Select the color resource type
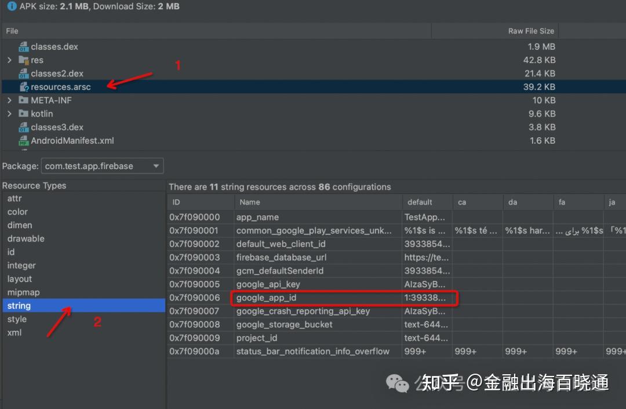The width and height of the screenshot is (626, 409). (x=17, y=211)
